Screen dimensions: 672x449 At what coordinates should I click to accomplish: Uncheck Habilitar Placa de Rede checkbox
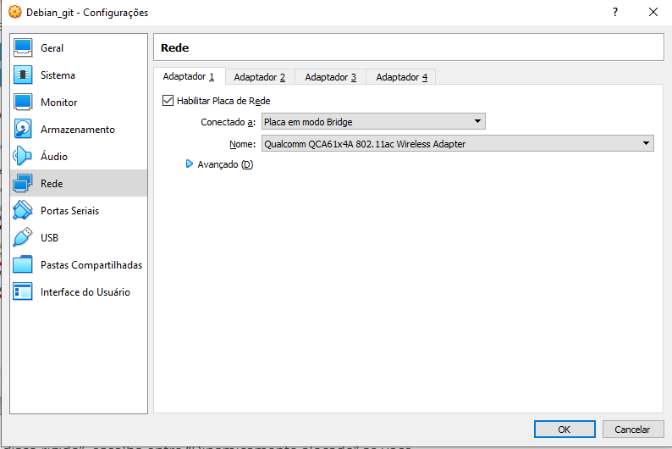168,101
